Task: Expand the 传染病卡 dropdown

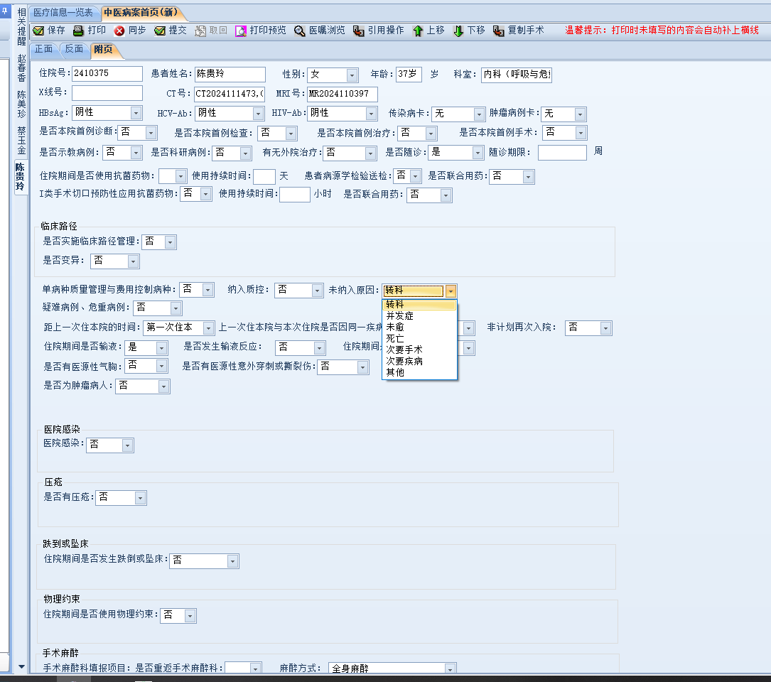Action: [x=480, y=114]
